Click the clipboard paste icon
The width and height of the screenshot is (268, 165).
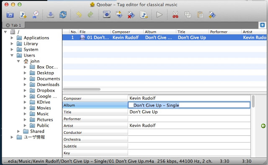point(200,15)
